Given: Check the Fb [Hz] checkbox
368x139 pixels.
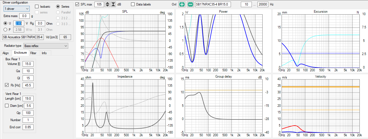Looking at the screenshot, I should (x=7, y=85).
